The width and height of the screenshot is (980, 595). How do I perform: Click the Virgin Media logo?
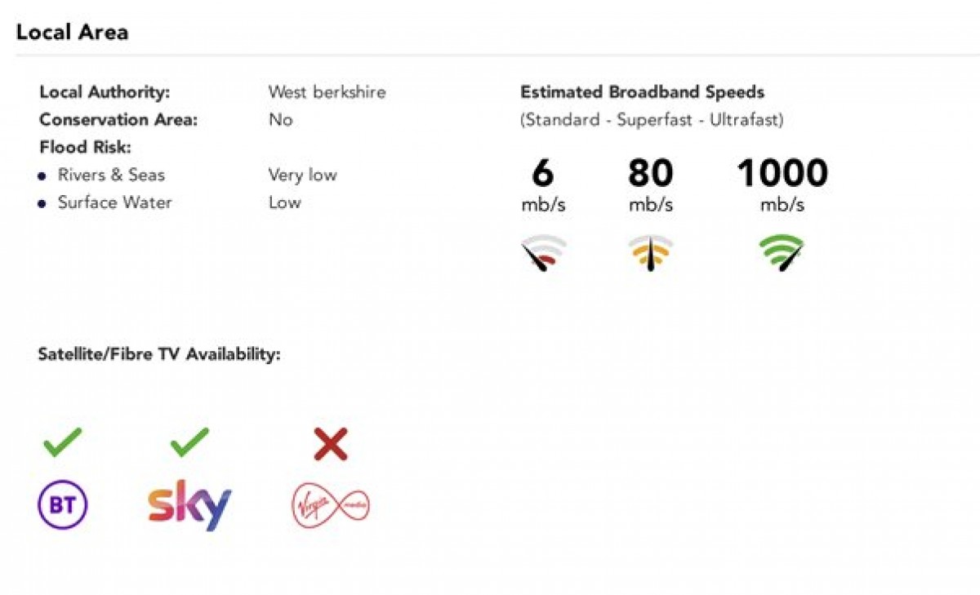[331, 505]
